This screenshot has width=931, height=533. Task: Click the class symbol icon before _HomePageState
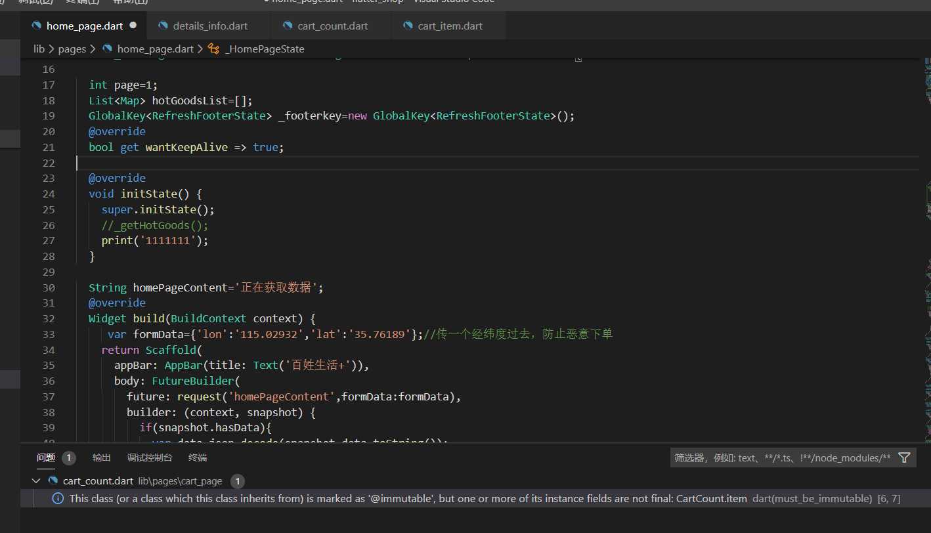213,49
